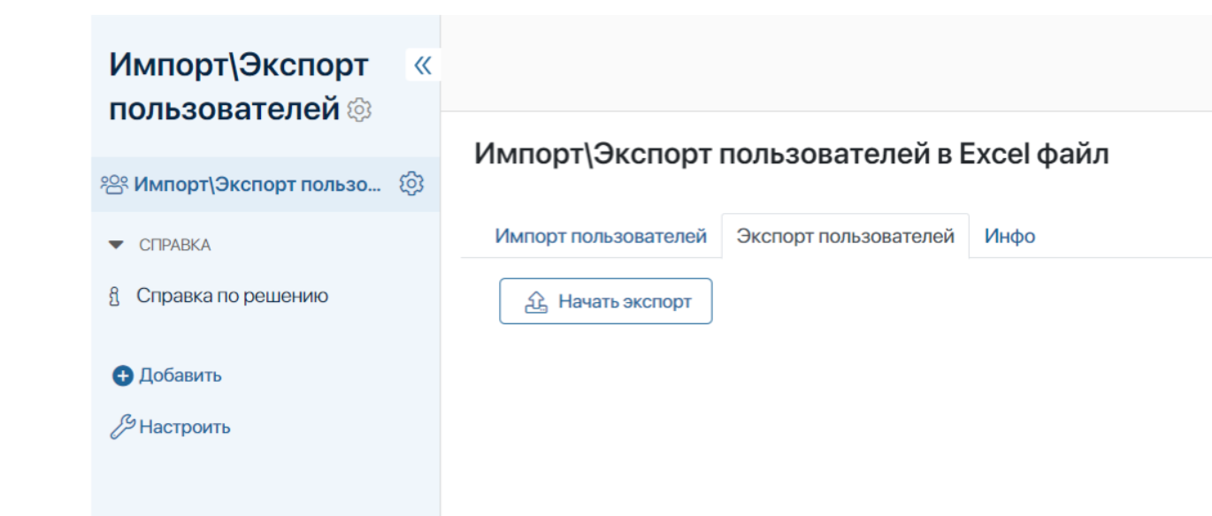Select the Экспорт пользователей tab
The height and width of the screenshot is (516, 1212).
click(846, 237)
